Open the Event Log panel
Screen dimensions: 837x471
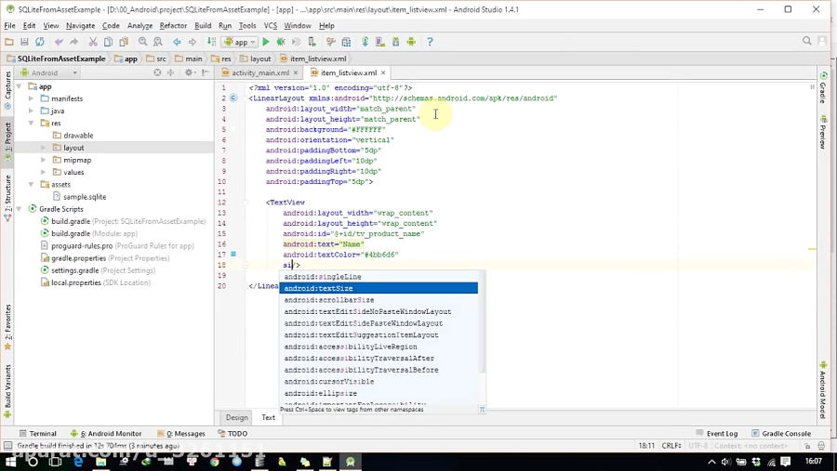pyautogui.click(x=722, y=433)
